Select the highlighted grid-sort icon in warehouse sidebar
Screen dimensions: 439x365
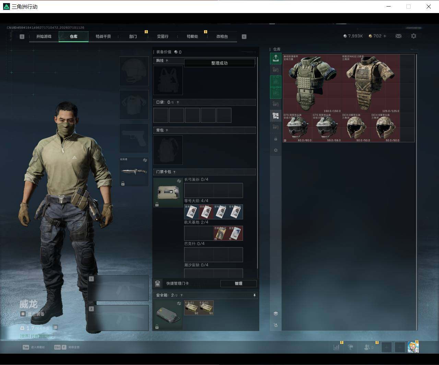click(x=275, y=116)
